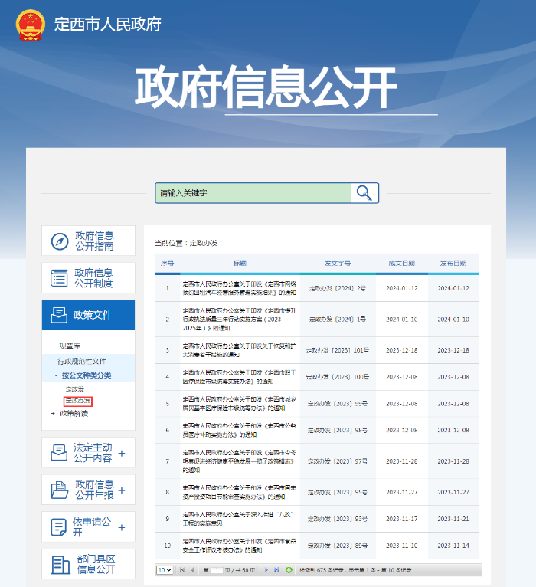Click the magnifier search icon
The height and width of the screenshot is (587, 536).
tap(365, 192)
